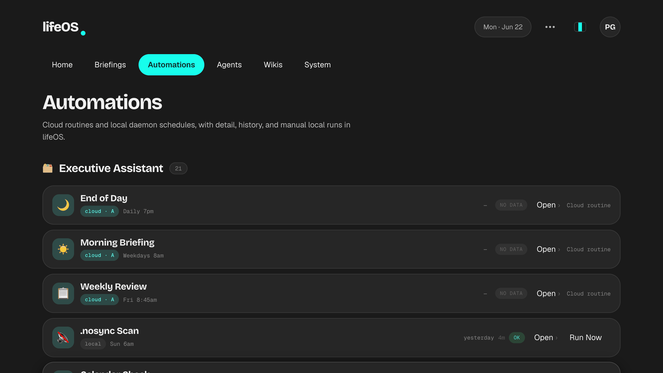Click the local tag on .nosync Scan
This screenshot has height=373, width=663.
(x=93, y=344)
